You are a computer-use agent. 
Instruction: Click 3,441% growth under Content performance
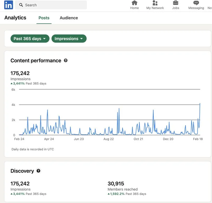pos(19,83)
